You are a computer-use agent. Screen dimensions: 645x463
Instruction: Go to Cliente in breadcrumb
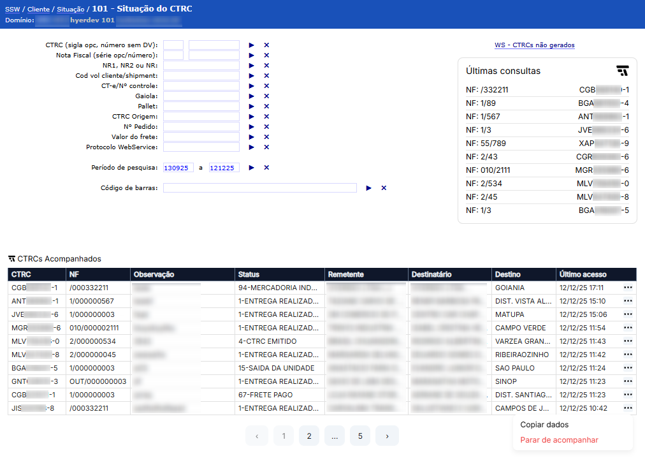coord(38,10)
